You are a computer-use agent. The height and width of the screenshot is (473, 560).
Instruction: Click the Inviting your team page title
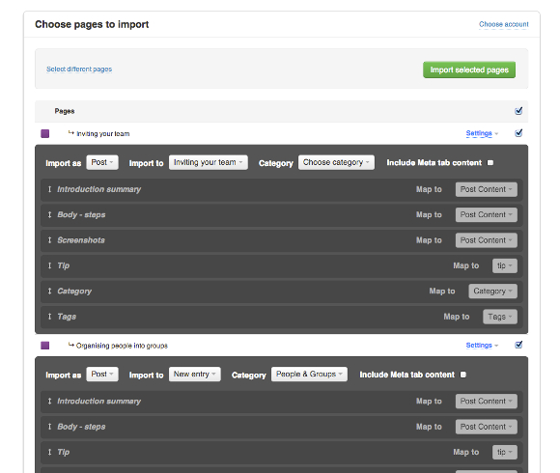[103, 134]
